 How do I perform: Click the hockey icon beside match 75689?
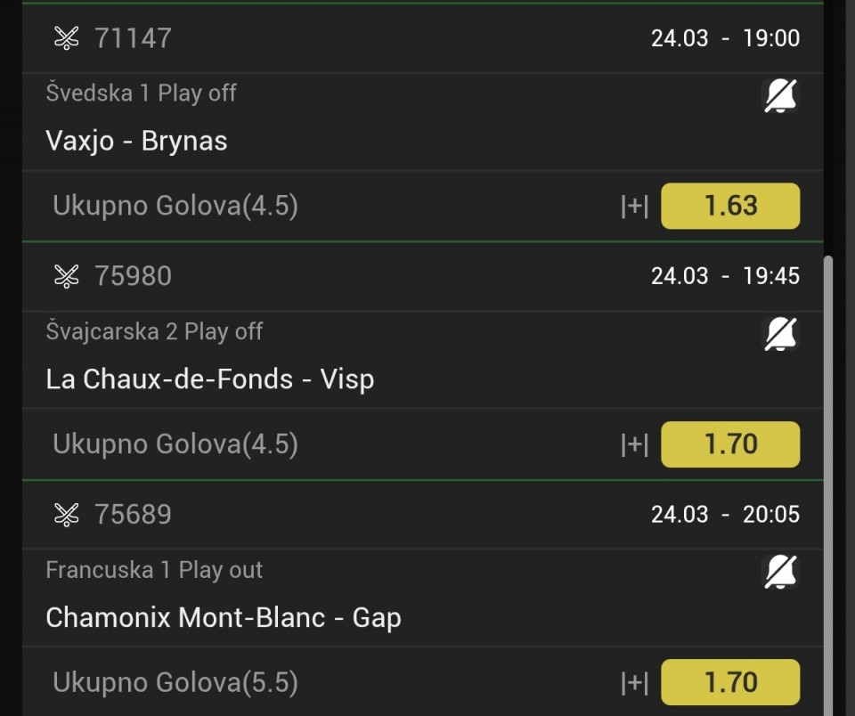pyautogui.click(x=67, y=515)
